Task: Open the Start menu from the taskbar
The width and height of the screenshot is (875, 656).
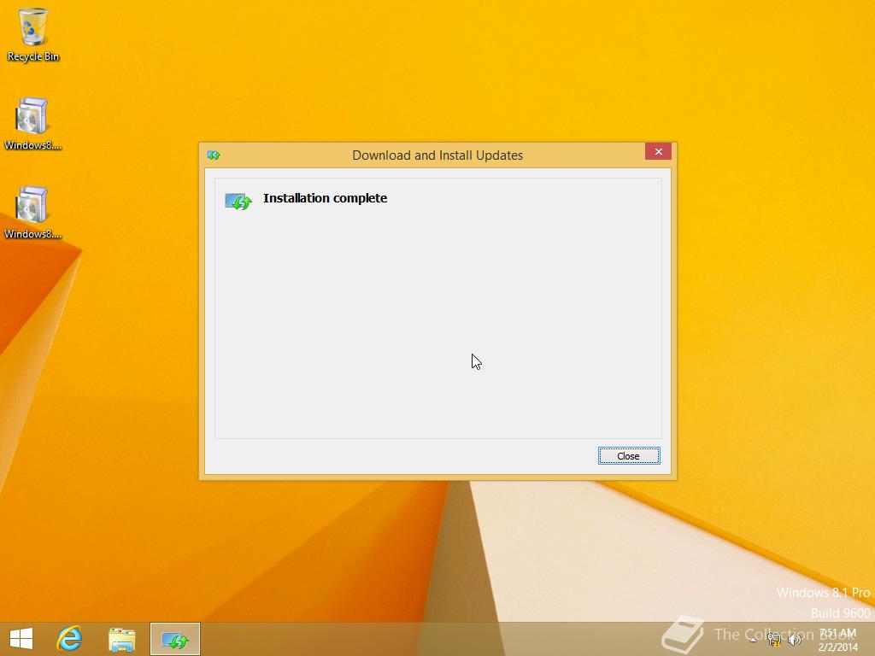Action: pos(21,639)
